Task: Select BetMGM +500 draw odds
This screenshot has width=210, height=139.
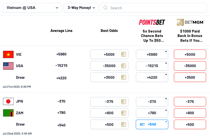Action: click(x=190, y=124)
